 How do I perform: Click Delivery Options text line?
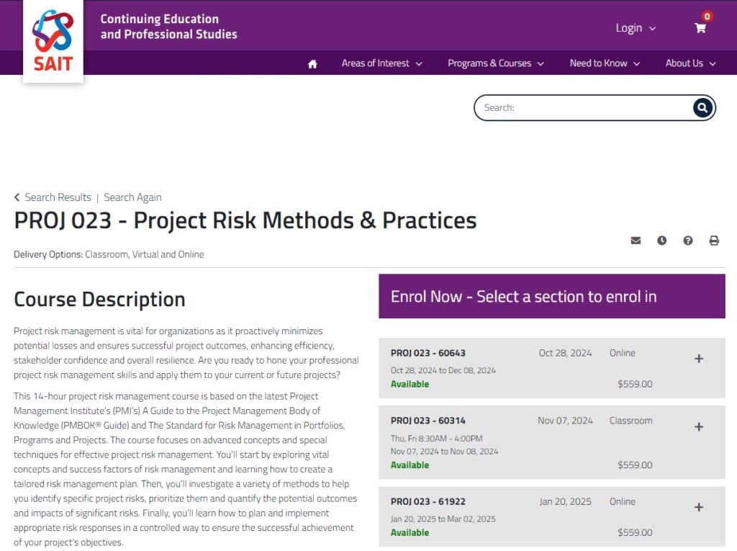pyautogui.click(x=109, y=254)
